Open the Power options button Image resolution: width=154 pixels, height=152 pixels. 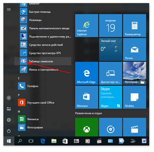tap(9, 131)
